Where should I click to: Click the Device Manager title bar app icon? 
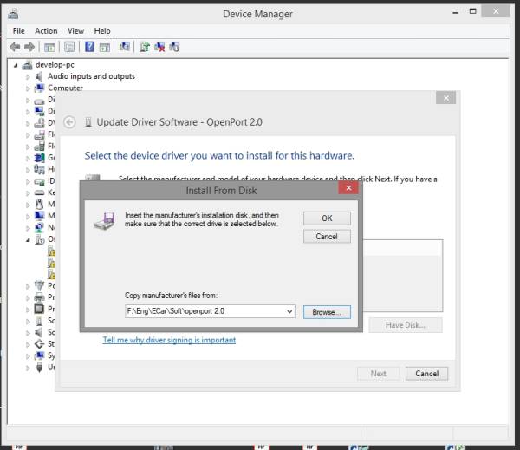pyautogui.click(x=13, y=14)
